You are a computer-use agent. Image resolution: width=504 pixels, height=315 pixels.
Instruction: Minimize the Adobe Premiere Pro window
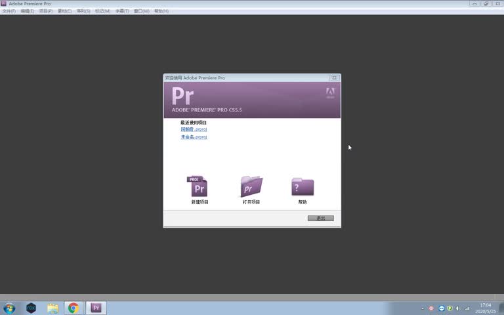click(474, 3)
